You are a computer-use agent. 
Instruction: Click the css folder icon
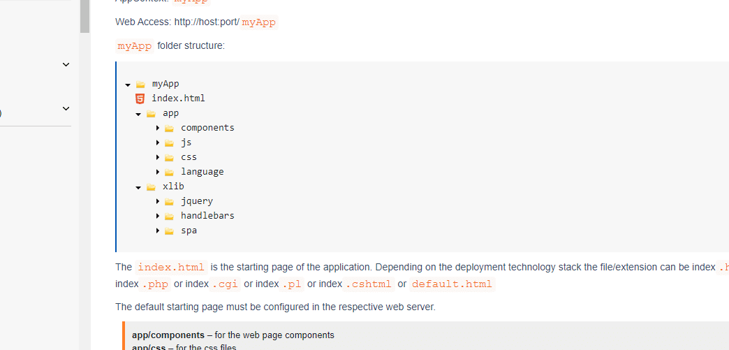169,157
